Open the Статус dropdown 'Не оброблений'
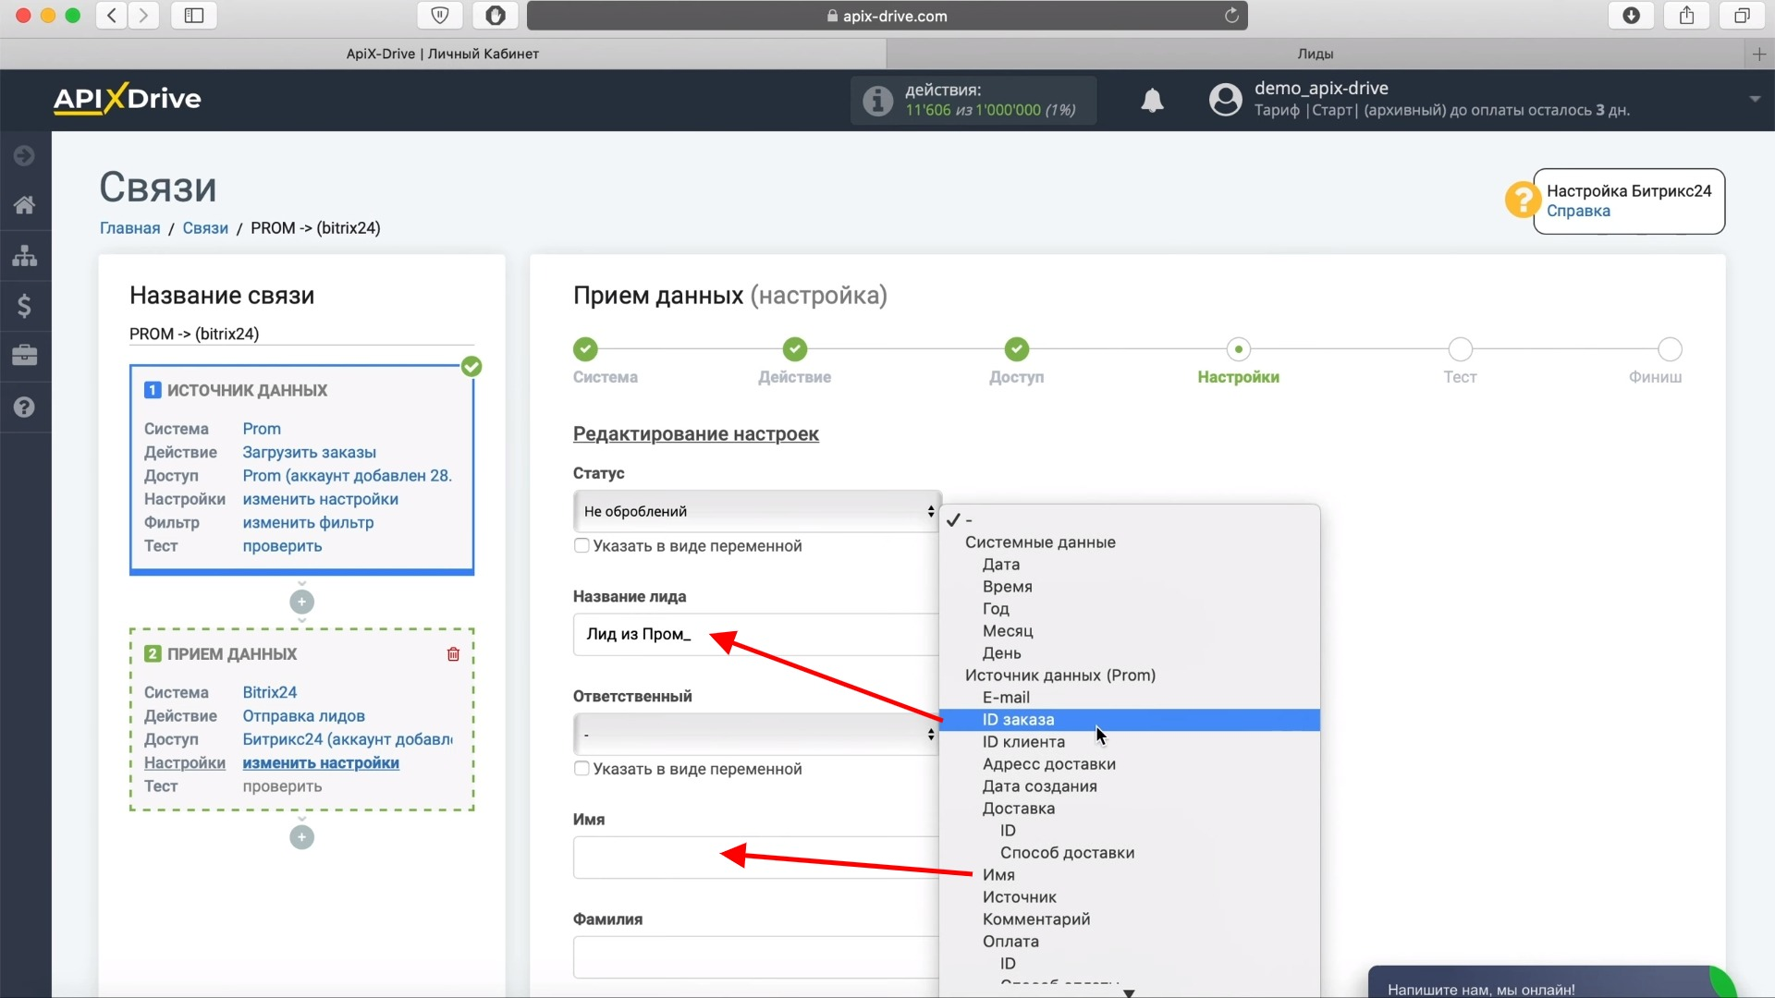The width and height of the screenshot is (1775, 998). click(x=756, y=511)
